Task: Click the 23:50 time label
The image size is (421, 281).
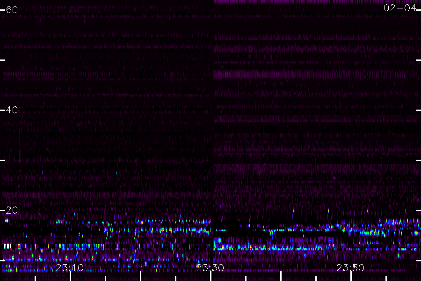Action: point(350,268)
